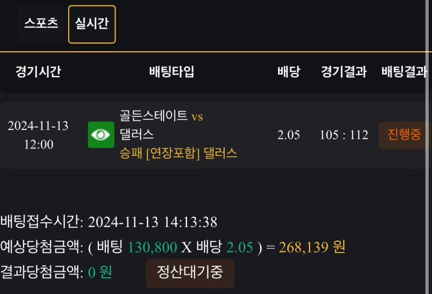Click the 경기결과 column header

point(343,72)
